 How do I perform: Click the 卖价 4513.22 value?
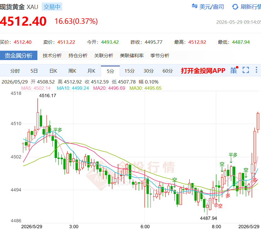pos(66,42)
